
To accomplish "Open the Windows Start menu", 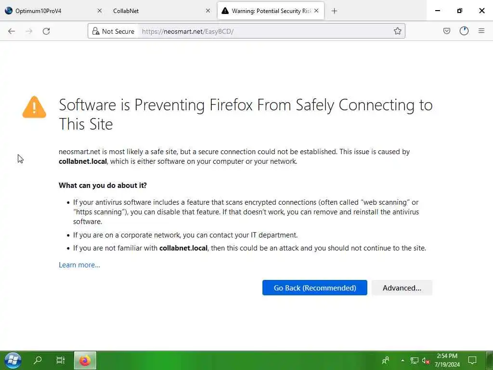I will (13, 360).
